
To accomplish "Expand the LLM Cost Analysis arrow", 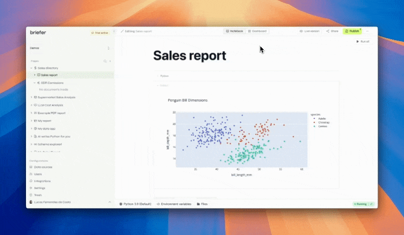I will tap(31, 105).
